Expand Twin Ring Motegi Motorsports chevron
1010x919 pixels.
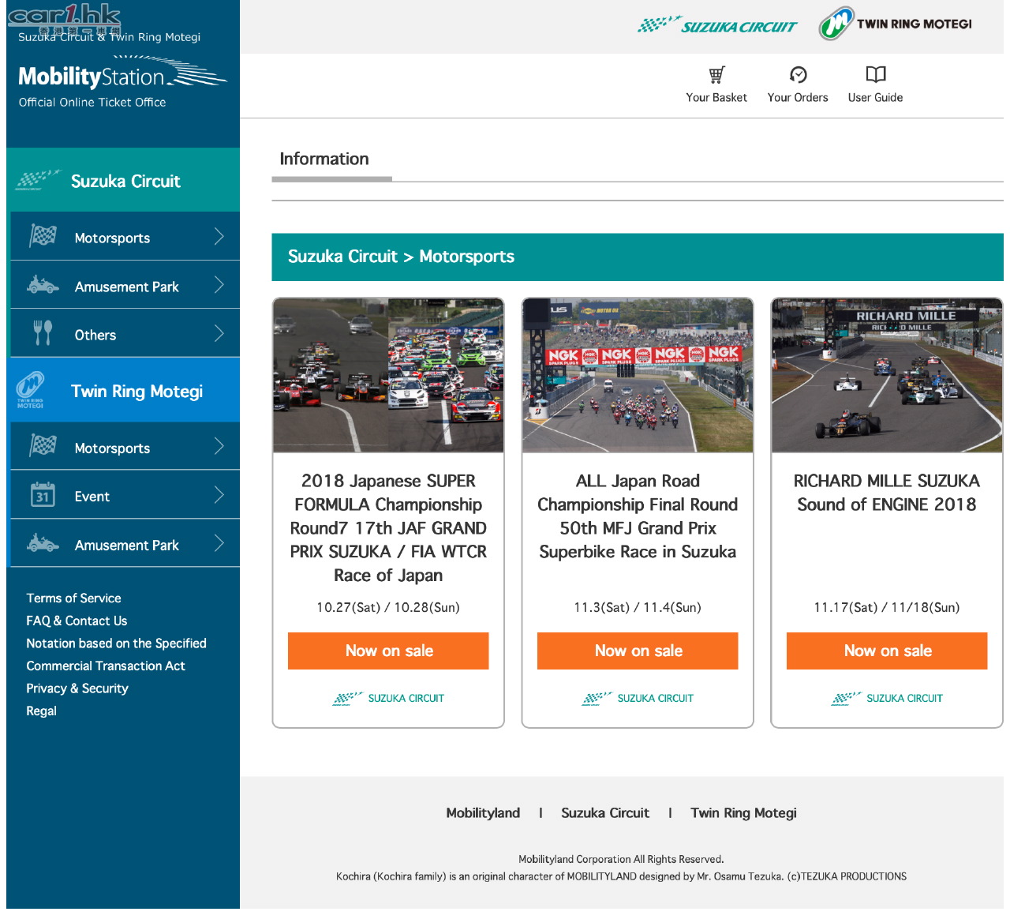click(219, 446)
